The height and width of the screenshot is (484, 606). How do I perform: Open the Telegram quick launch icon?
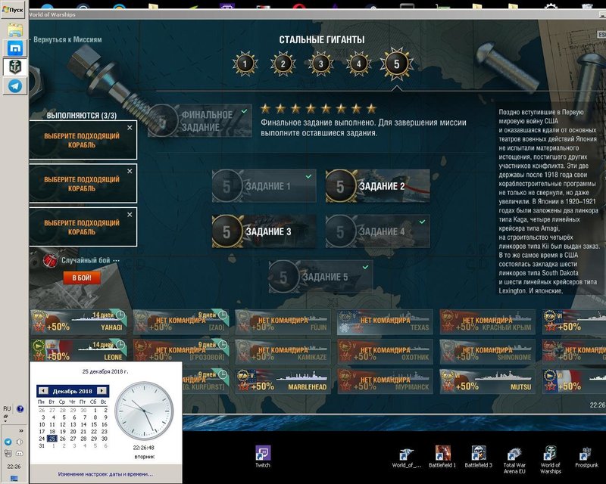pos(15,85)
